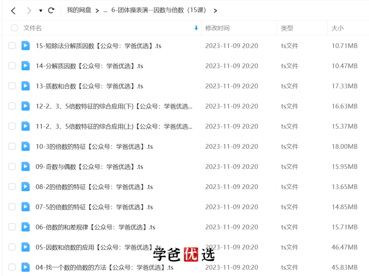Open file 12-2、3、5倍数特征的综合应用(下)

tap(114, 106)
